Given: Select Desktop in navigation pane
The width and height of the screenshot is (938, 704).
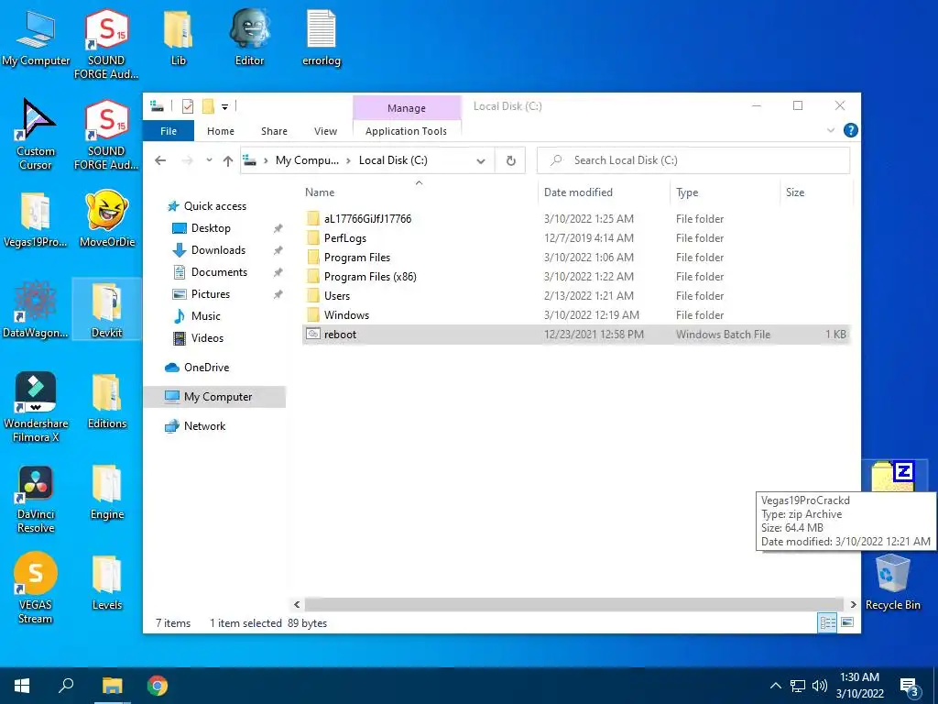Looking at the screenshot, I should 202,228.
